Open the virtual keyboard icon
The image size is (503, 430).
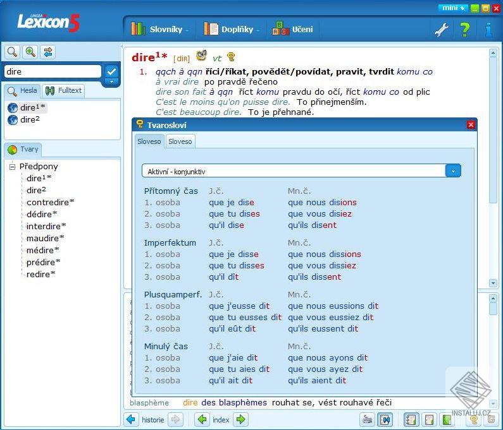pyautogui.click(x=367, y=419)
